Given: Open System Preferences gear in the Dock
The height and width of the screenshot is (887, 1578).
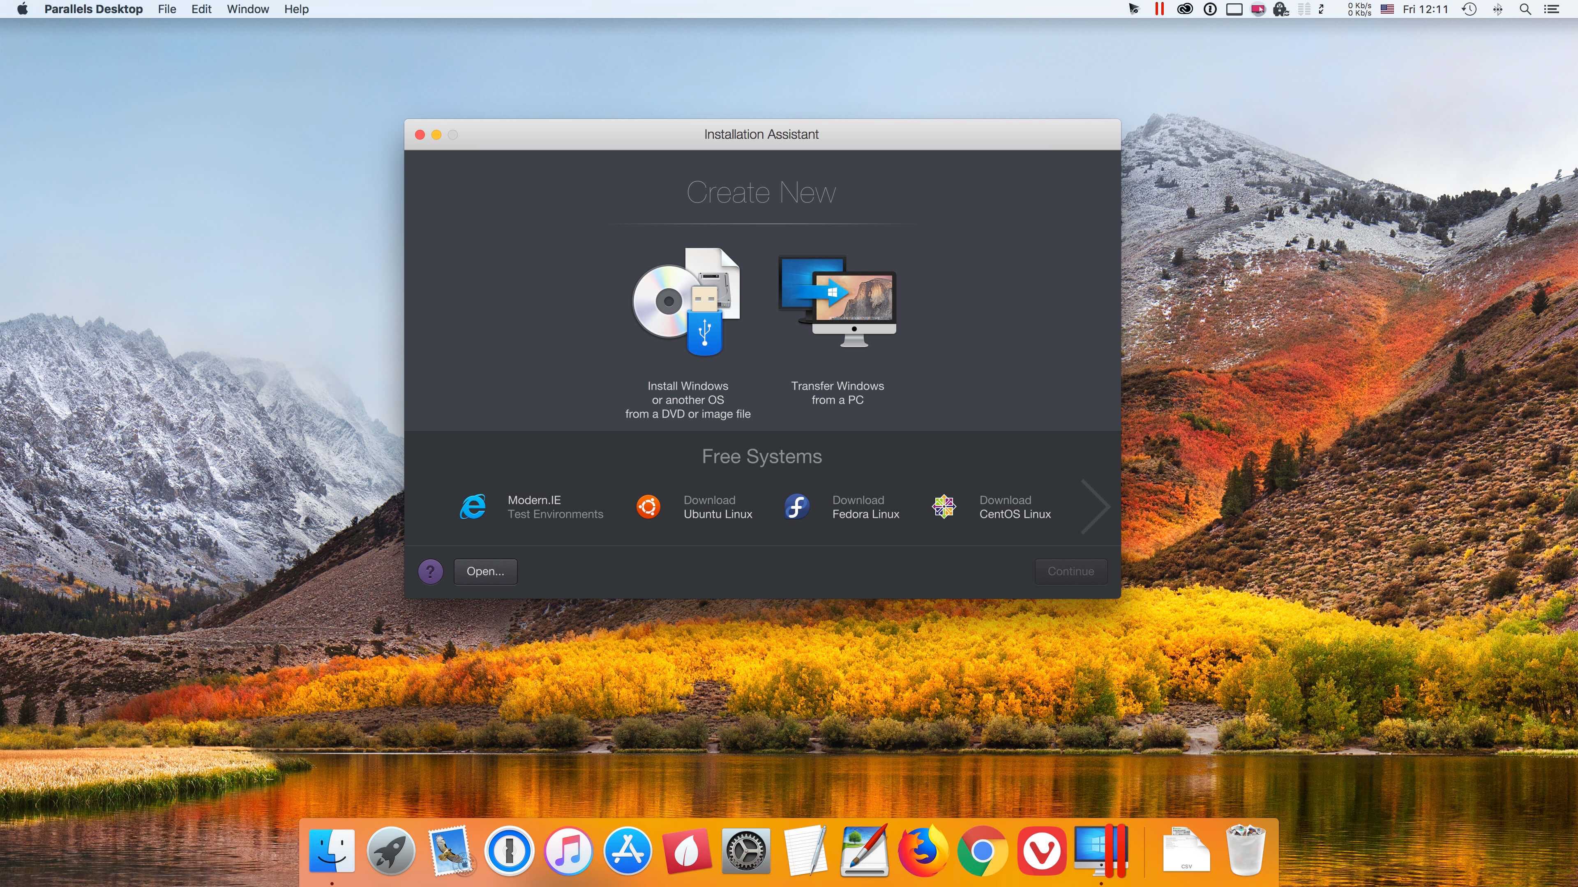Looking at the screenshot, I should [x=745, y=851].
